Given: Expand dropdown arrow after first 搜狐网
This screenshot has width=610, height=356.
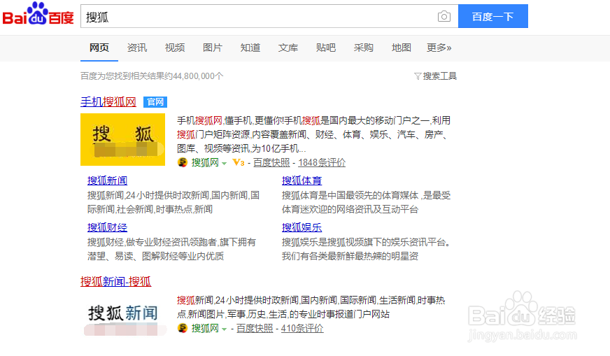Looking at the screenshot, I should [x=224, y=164].
